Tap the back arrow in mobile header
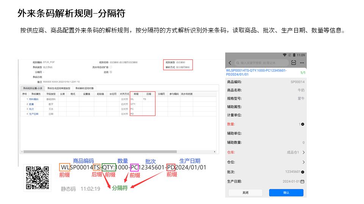364x204 pixels. point(230,63)
